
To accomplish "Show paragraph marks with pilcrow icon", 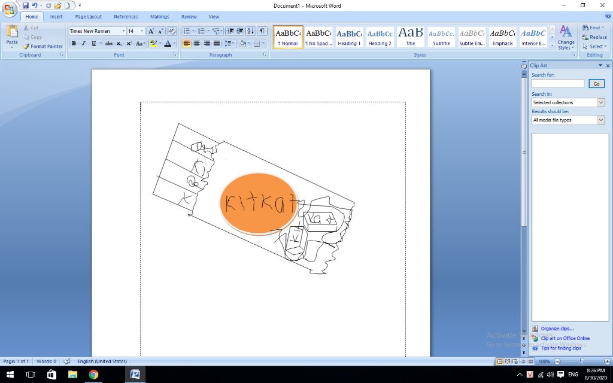I will coord(262,31).
